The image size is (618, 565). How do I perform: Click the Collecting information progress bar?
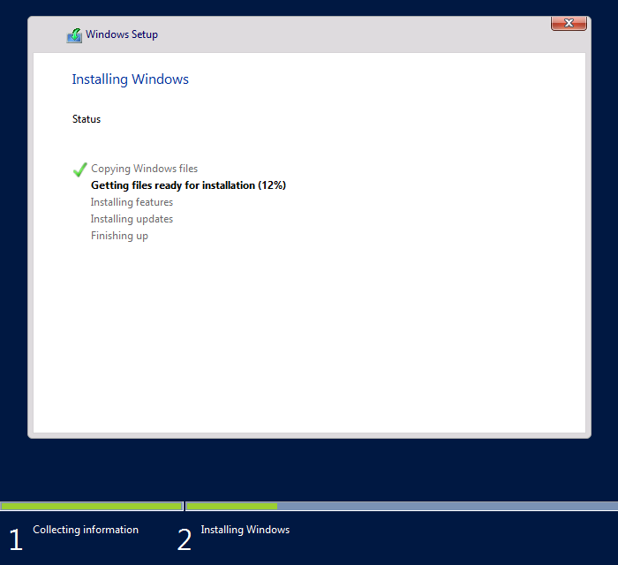tap(92, 507)
